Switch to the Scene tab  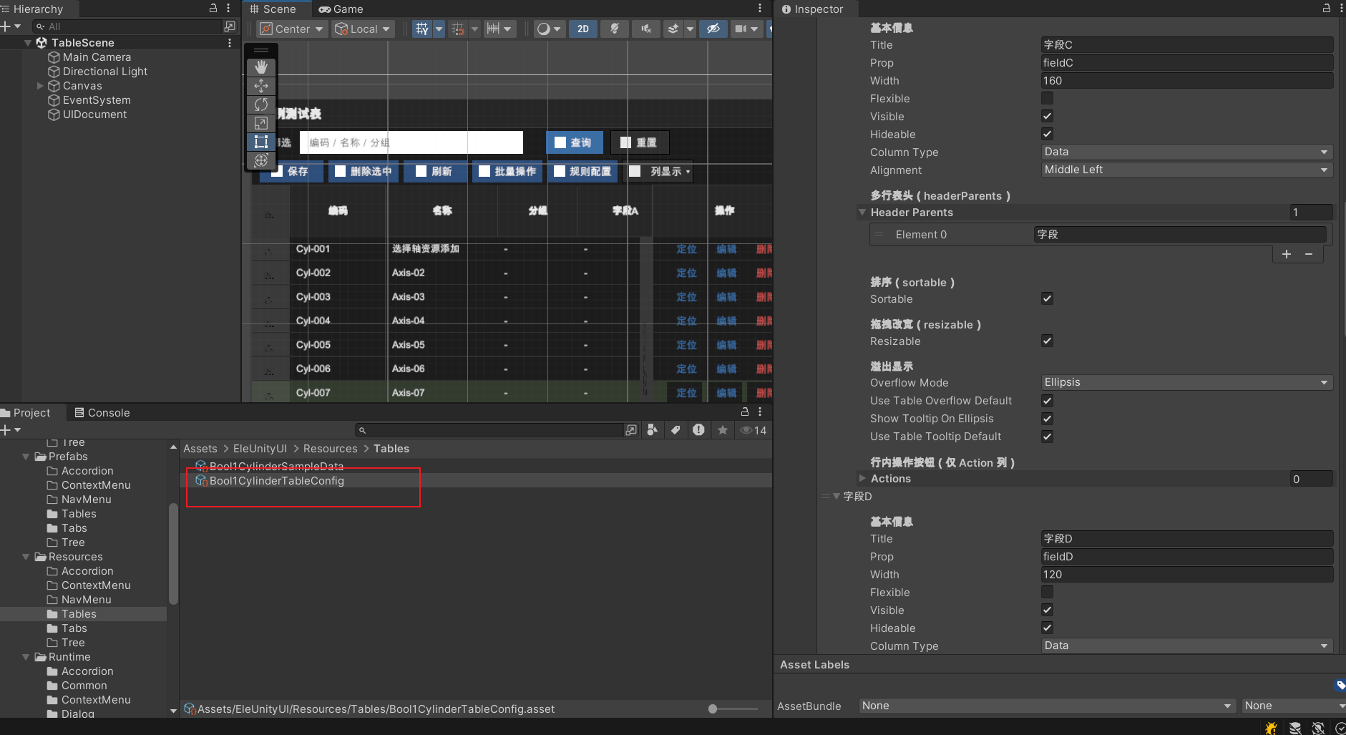[273, 9]
